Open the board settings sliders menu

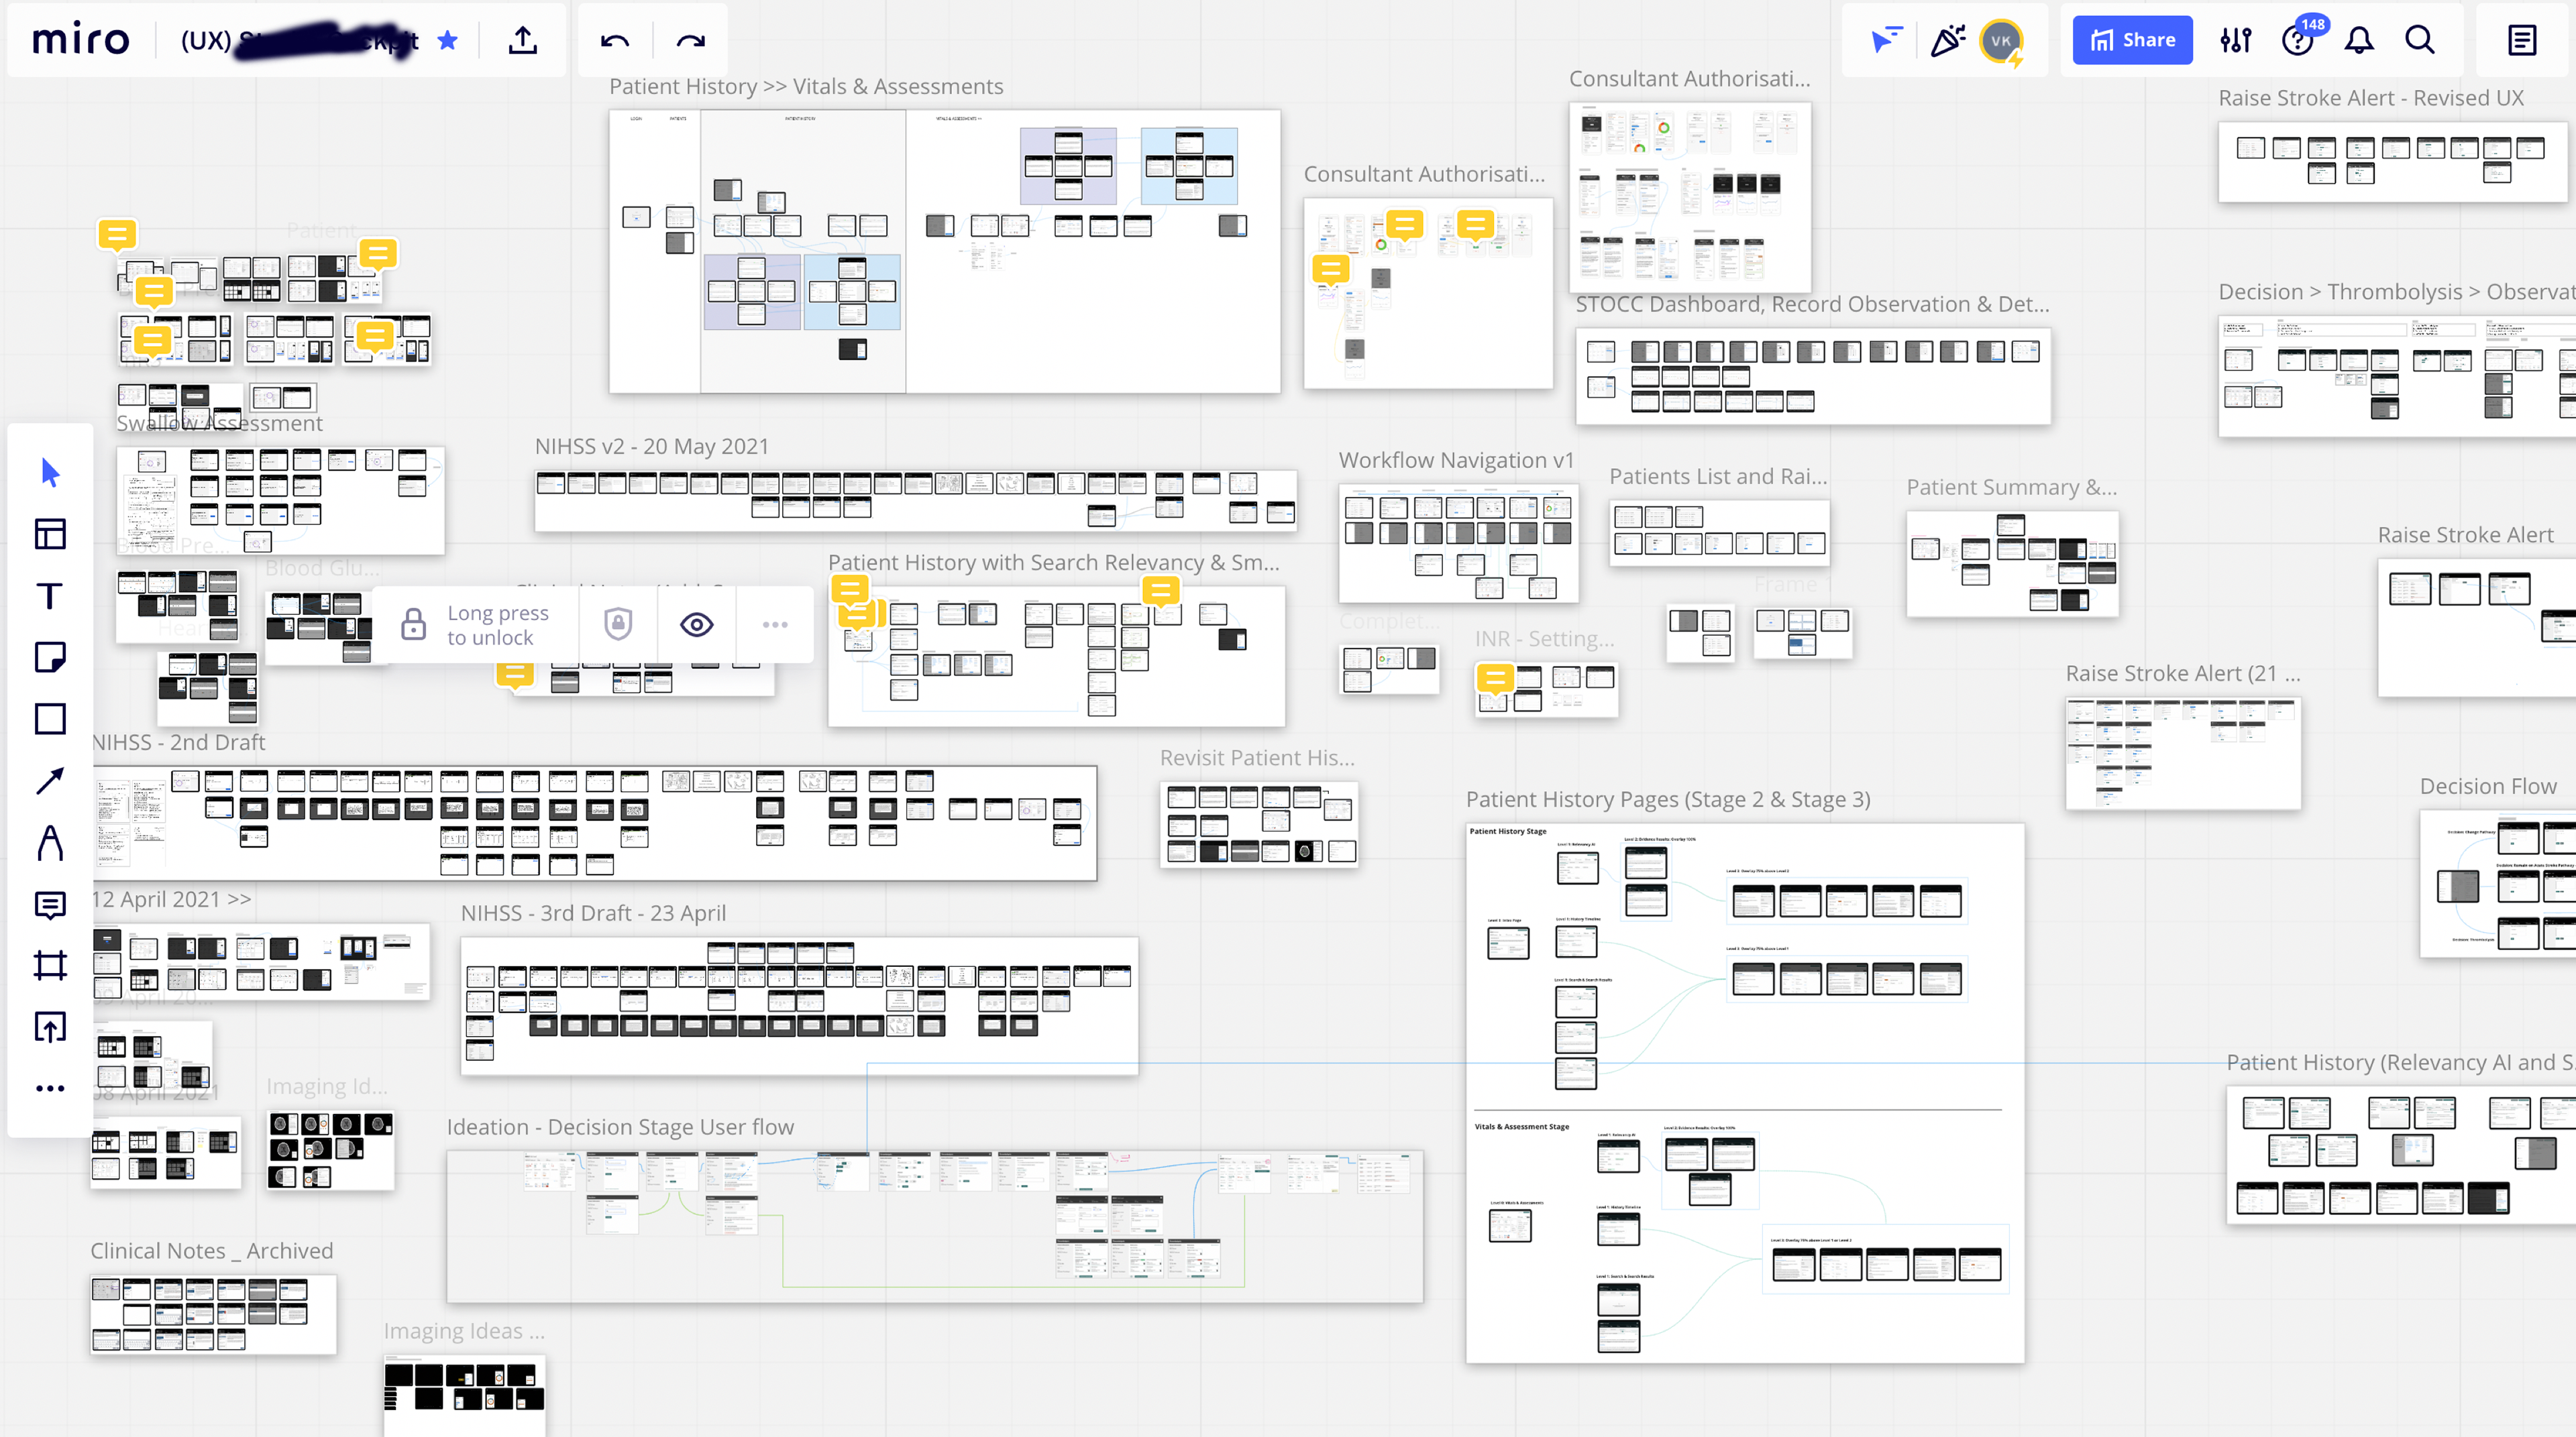[2235, 40]
